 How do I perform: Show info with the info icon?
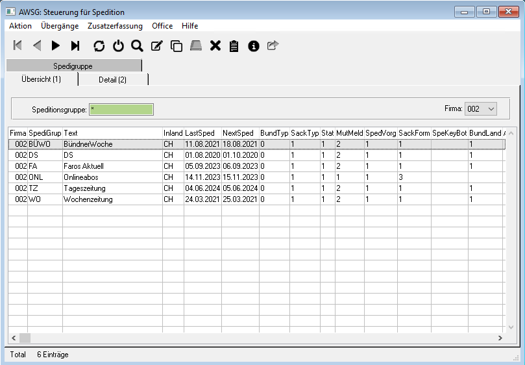[254, 45]
